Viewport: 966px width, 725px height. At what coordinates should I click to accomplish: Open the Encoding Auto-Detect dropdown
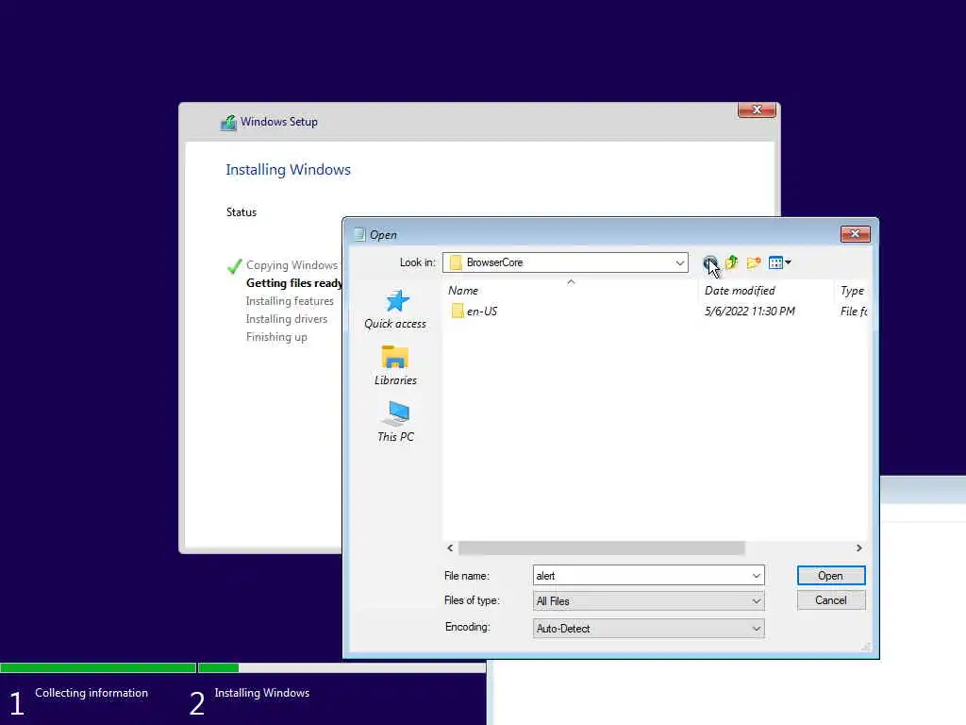[648, 628]
